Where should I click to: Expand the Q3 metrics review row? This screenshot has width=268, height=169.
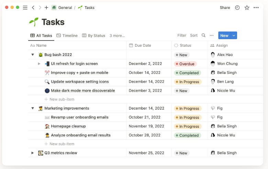pyautogui.click(x=33, y=153)
